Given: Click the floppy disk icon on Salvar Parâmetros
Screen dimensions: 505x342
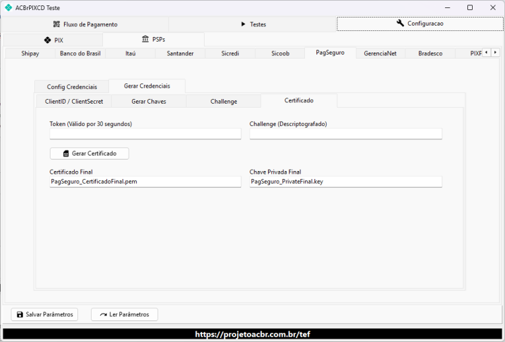Looking at the screenshot, I should point(20,314).
